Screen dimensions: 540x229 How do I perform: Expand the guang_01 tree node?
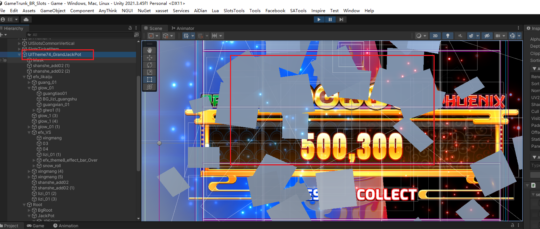[29, 82]
